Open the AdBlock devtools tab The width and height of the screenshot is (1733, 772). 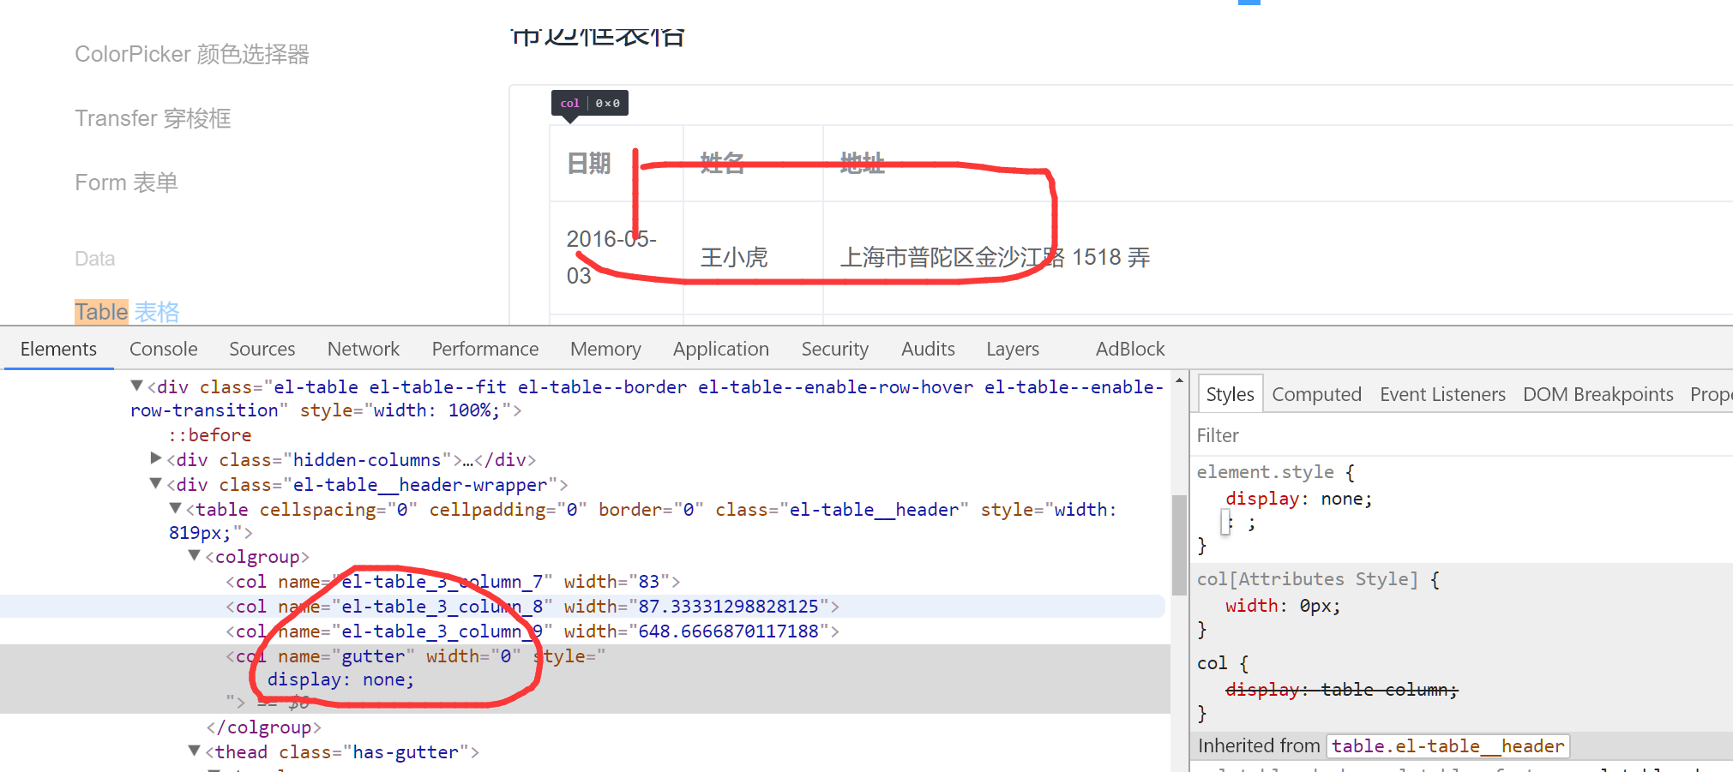tap(1129, 349)
